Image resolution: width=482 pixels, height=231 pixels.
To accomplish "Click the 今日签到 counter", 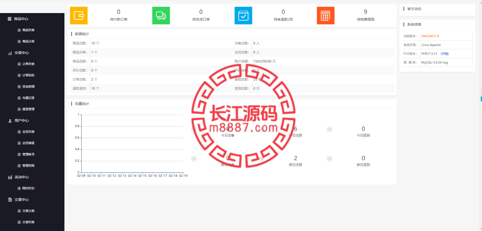I will tap(363, 132).
